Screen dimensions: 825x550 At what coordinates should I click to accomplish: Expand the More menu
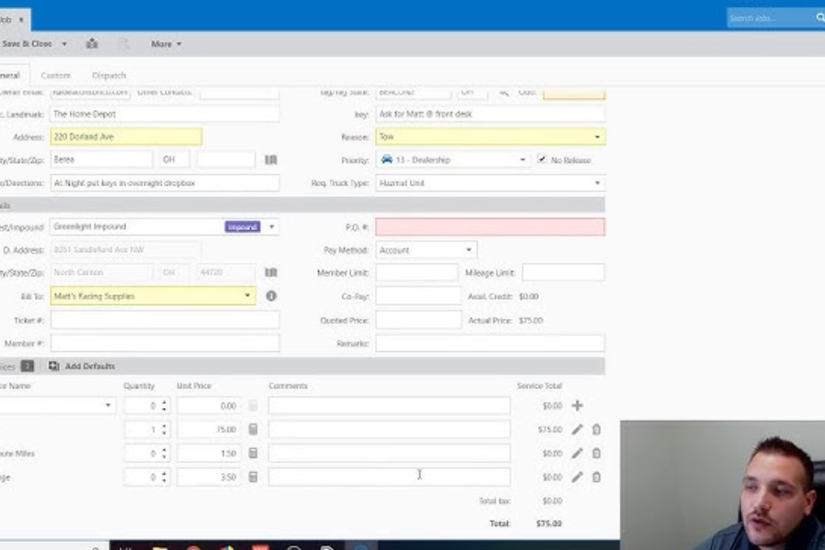166,44
